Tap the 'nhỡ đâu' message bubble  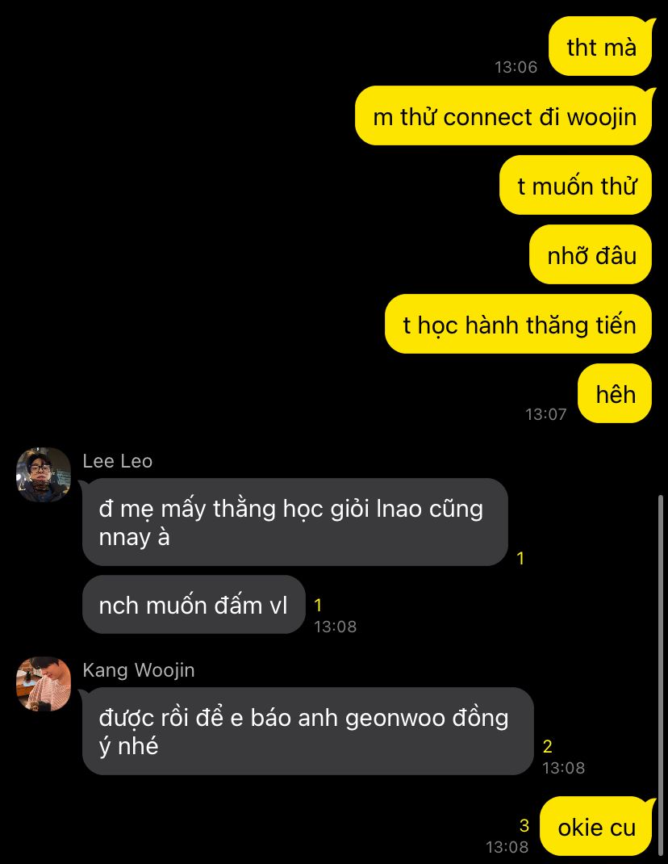(x=591, y=255)
